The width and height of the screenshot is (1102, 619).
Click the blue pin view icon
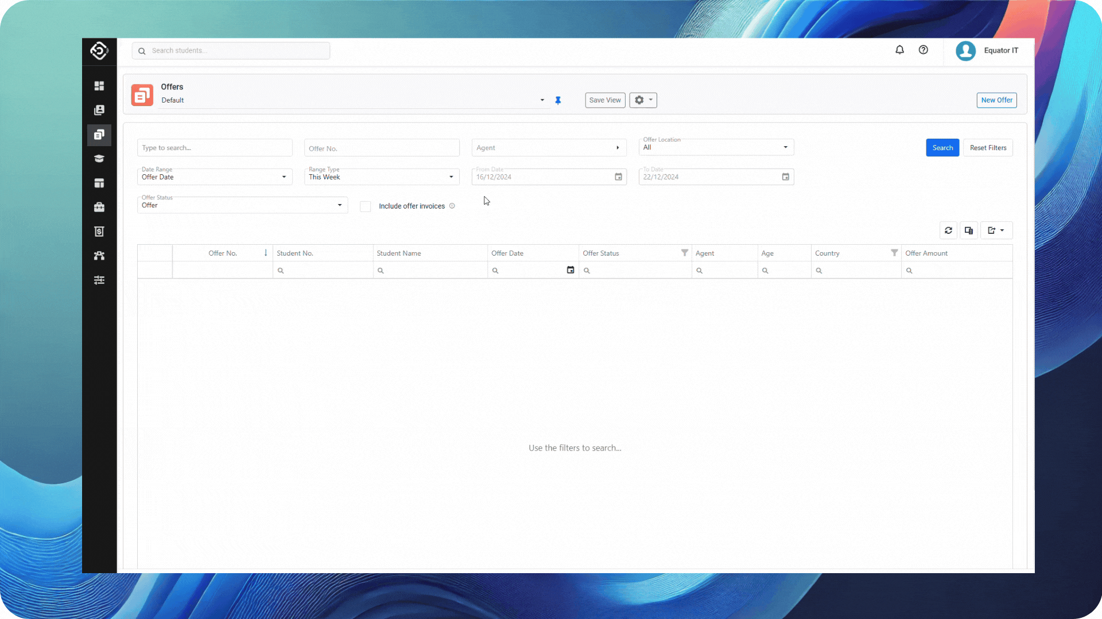558,100
